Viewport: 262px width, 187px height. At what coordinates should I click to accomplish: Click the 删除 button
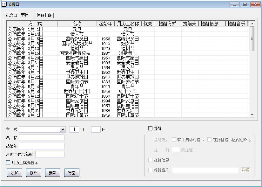pos(52,173)
